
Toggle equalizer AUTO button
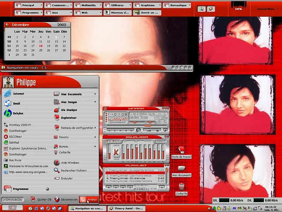point(116,142)
